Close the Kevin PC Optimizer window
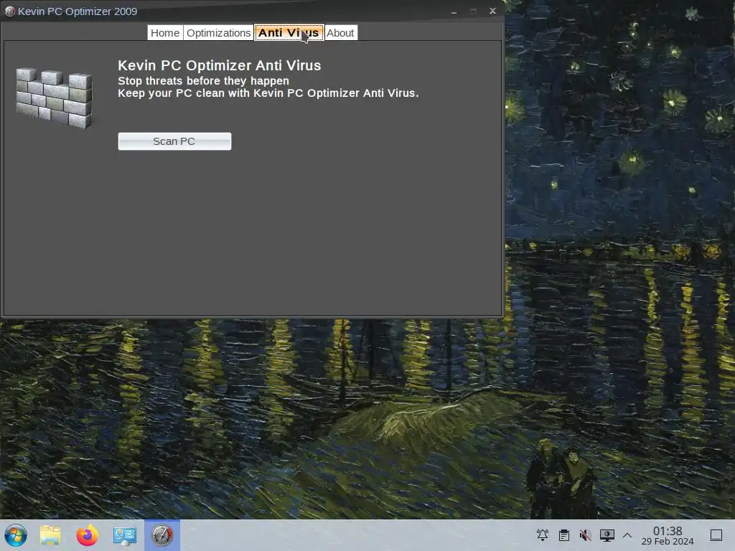The width and height of the screenshot is (735, 551). click(x=492, y=11)
